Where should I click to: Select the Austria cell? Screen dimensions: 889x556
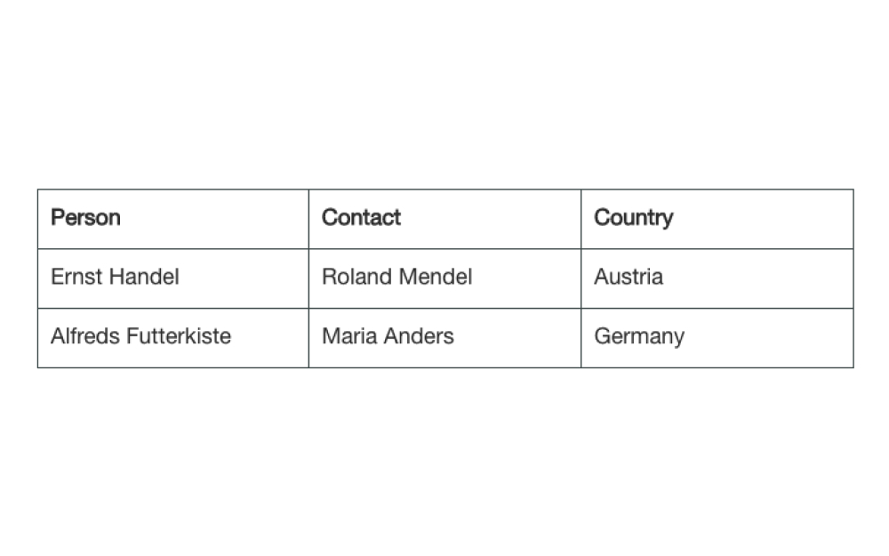point(717,278)
